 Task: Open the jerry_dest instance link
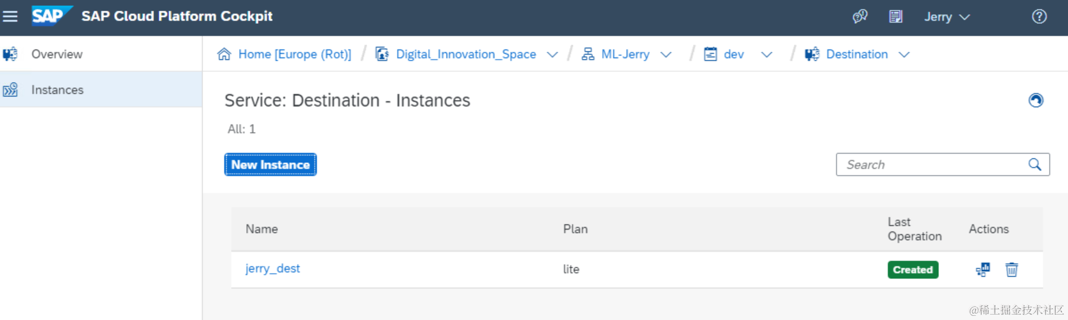coord(272,269)
